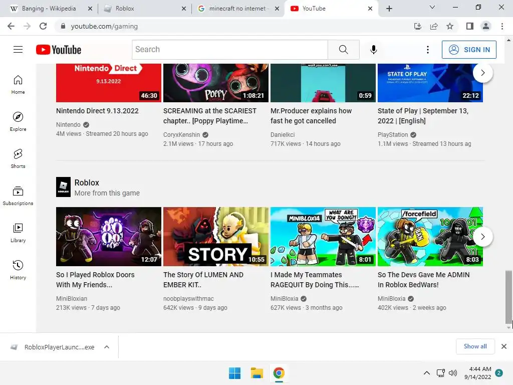Expand RobloxPlayerLauncher download options arrow
513x385 pixels.
107,347
